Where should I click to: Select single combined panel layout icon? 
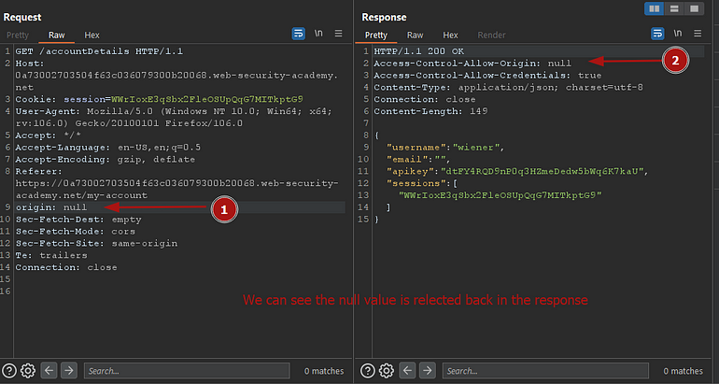[x=694, y=8]
